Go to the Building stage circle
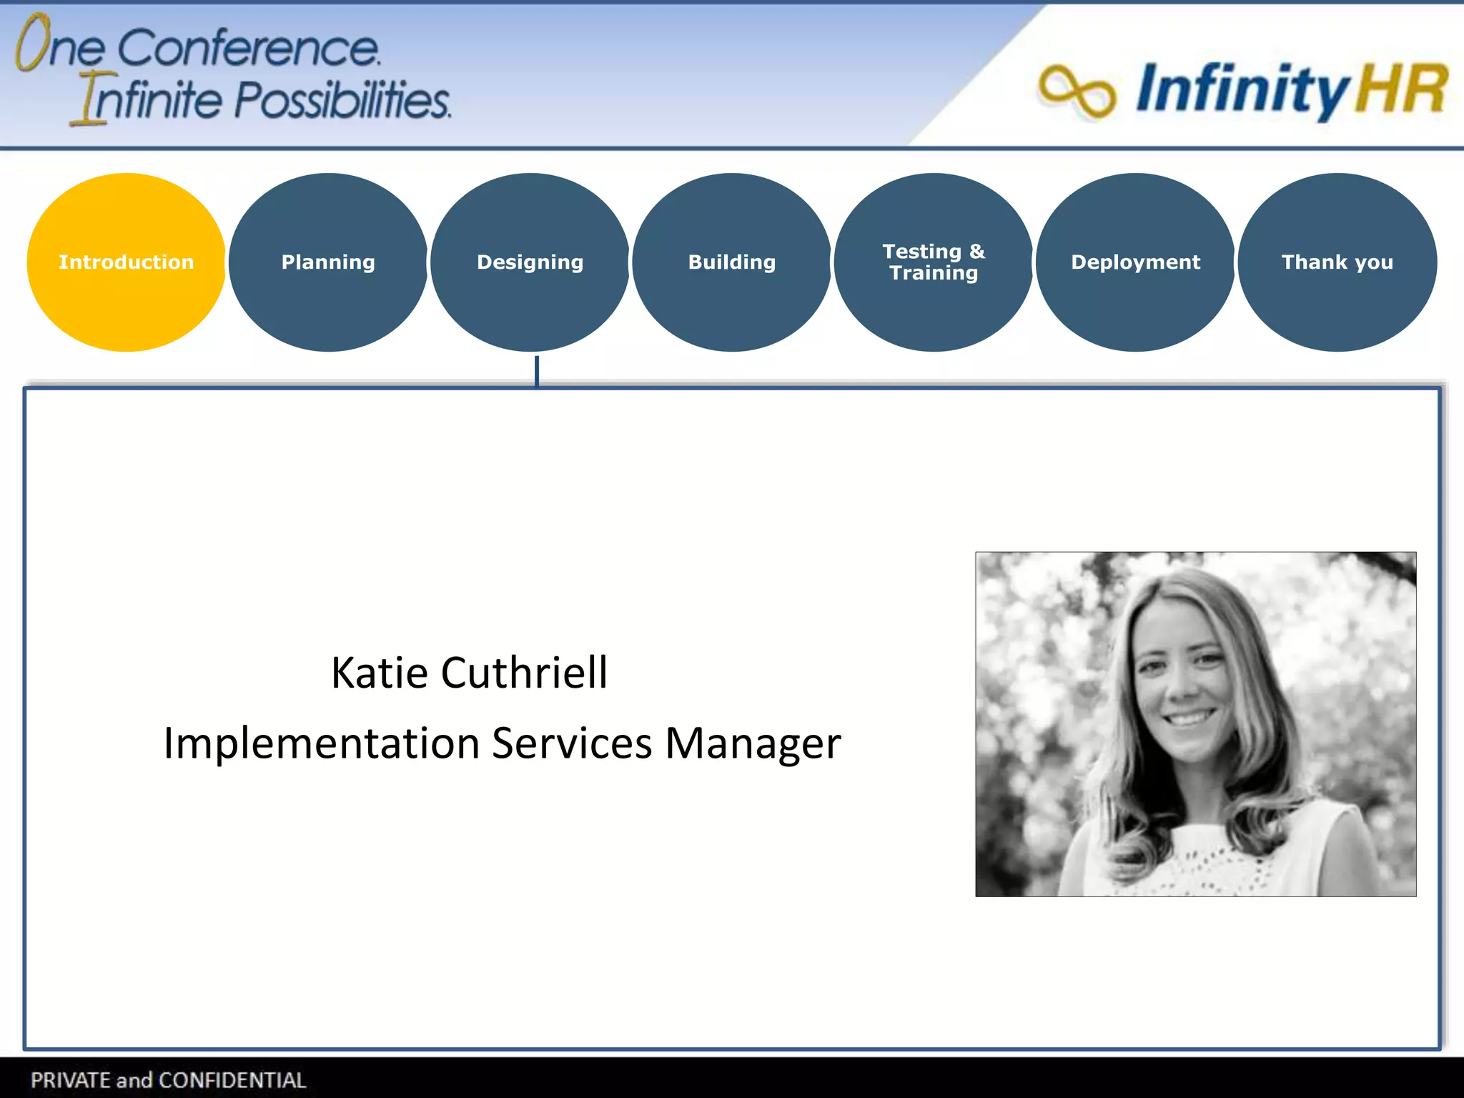This screenshot has height=1098, width=1464. tap(731, 262)
